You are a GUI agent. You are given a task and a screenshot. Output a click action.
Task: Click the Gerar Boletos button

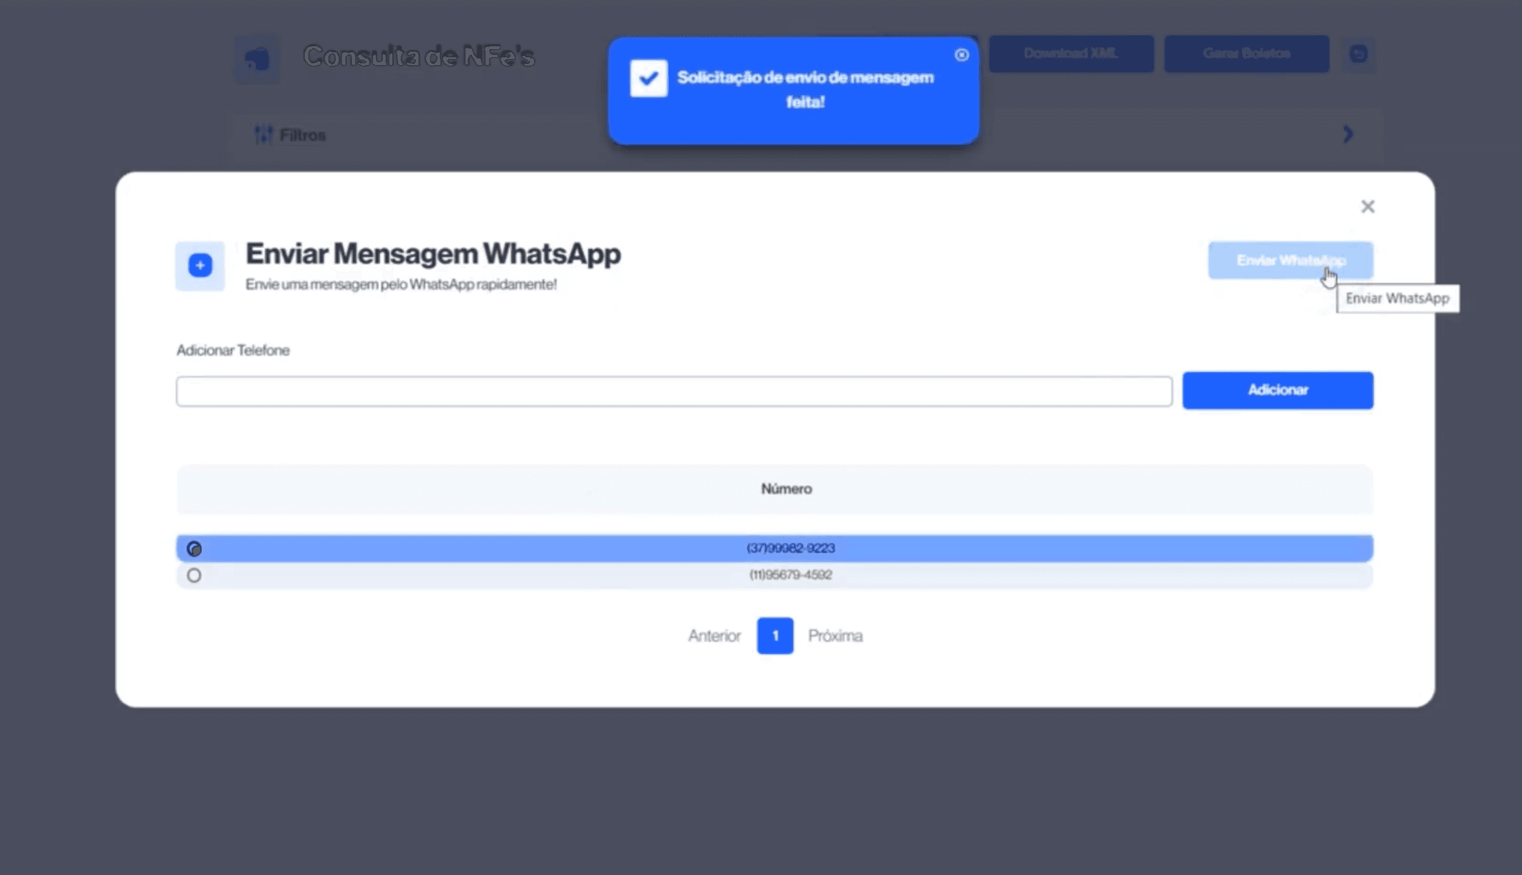point(1246,54)
